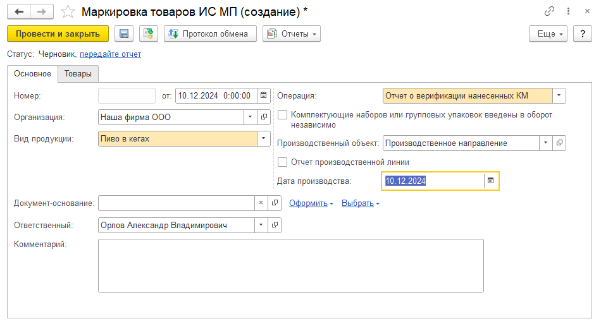601x326 pixels.
Task: Open the Отчеты dropdown menu
Action: tap(292, 34)
